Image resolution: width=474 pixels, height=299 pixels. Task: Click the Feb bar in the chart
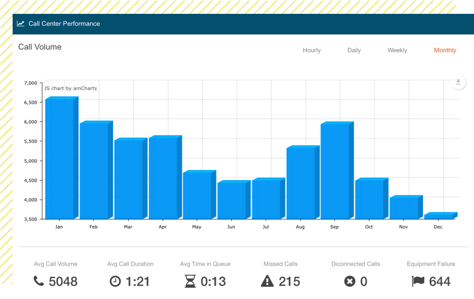click(x=96, y=170)
